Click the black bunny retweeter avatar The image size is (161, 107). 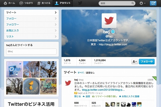tap(129, 104)
